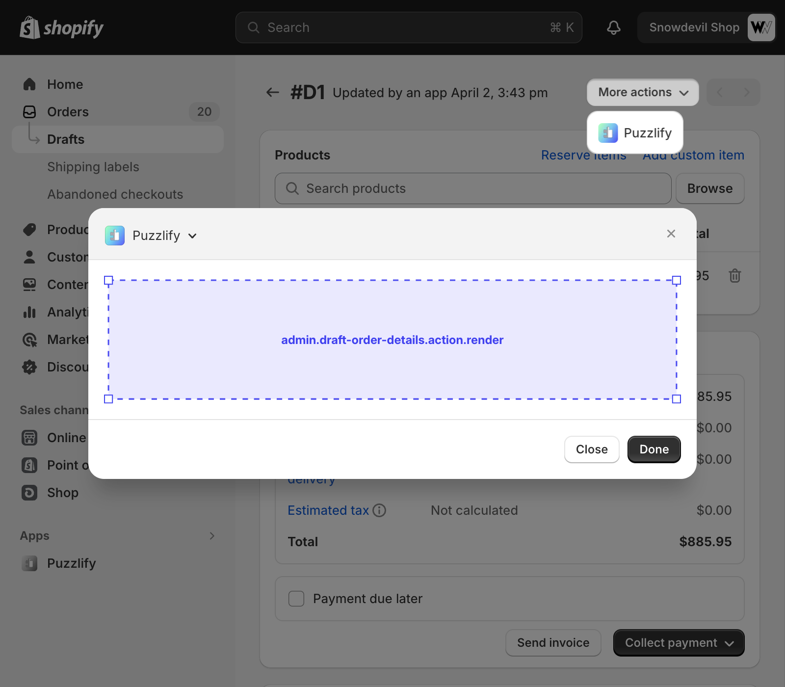The height and width of the screenshot is (687, 785).
Task: Select Puzzlify from More actions menu
Action: 635,133
